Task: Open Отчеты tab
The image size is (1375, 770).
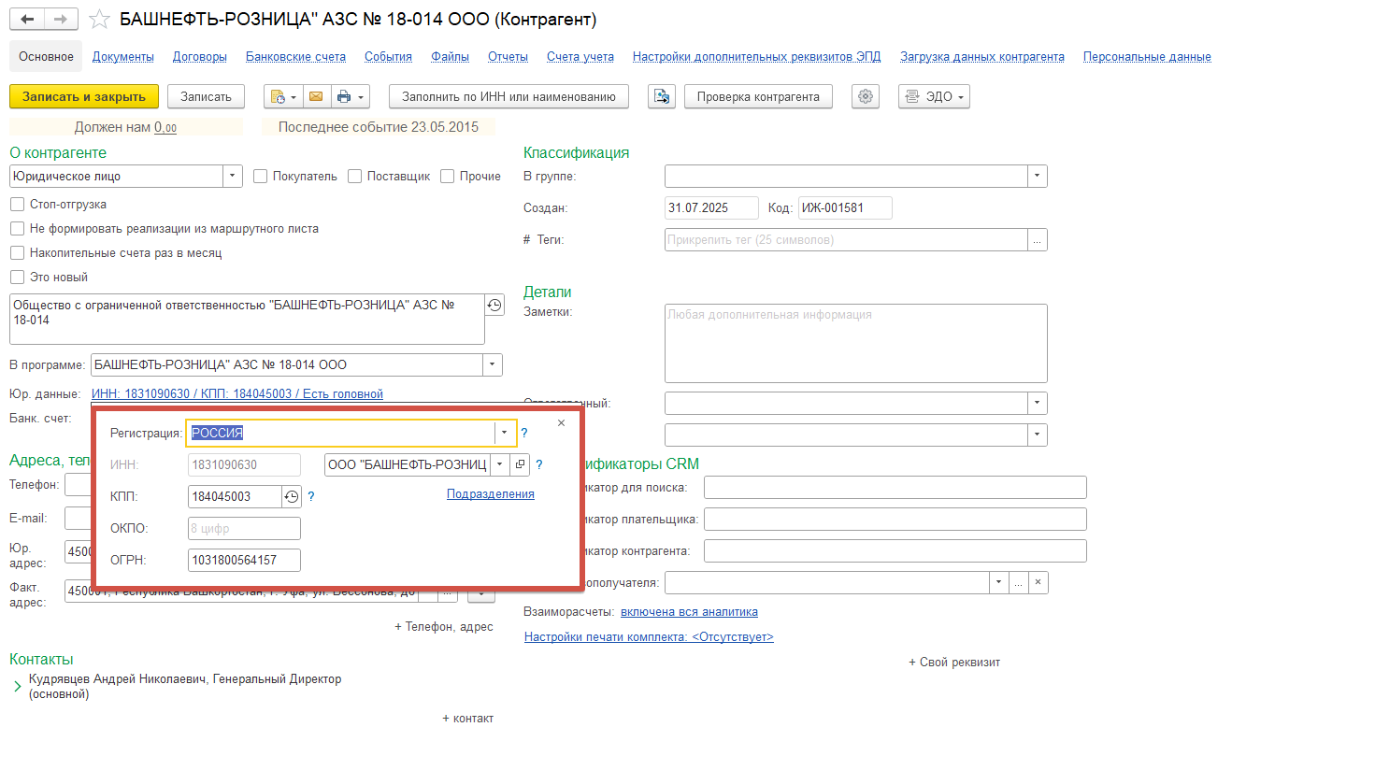Action: pos(508,57)
